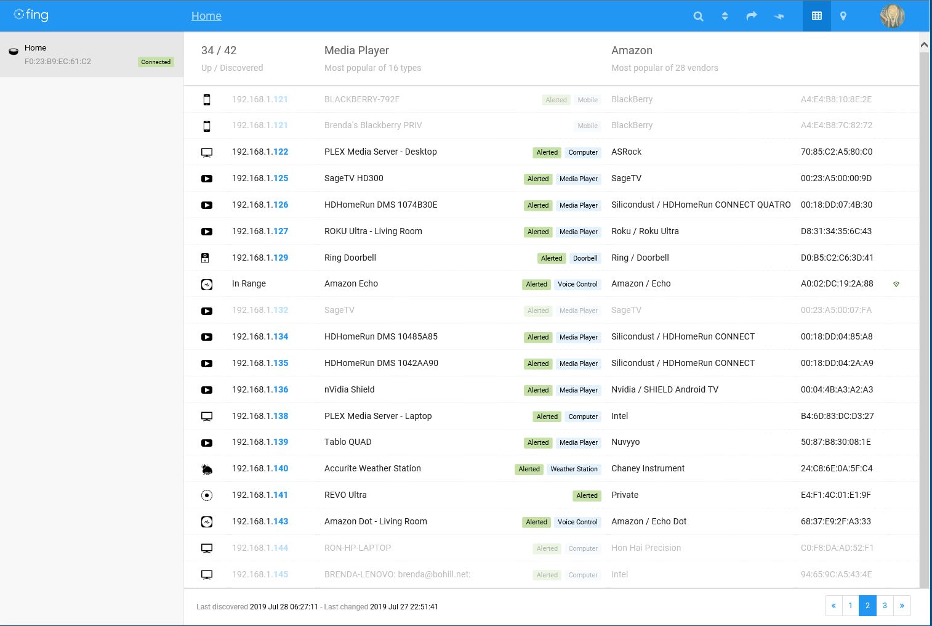Select Home network in the sidebar

[92, 55]
